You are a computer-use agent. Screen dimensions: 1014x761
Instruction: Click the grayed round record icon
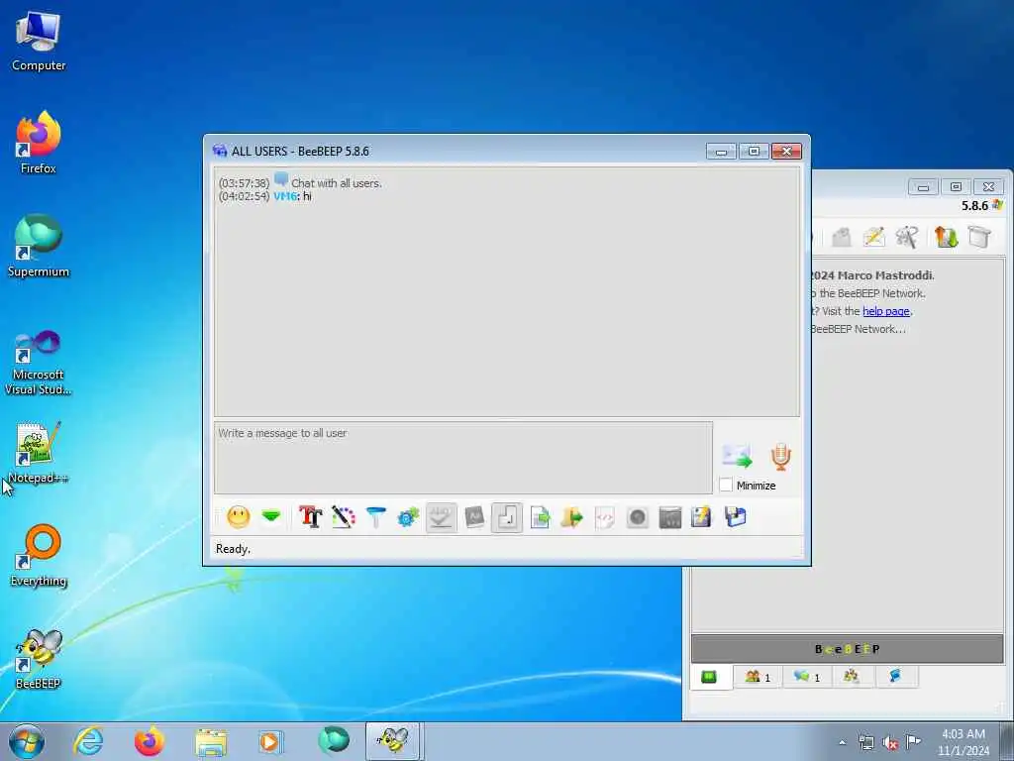tap(637, 517)
